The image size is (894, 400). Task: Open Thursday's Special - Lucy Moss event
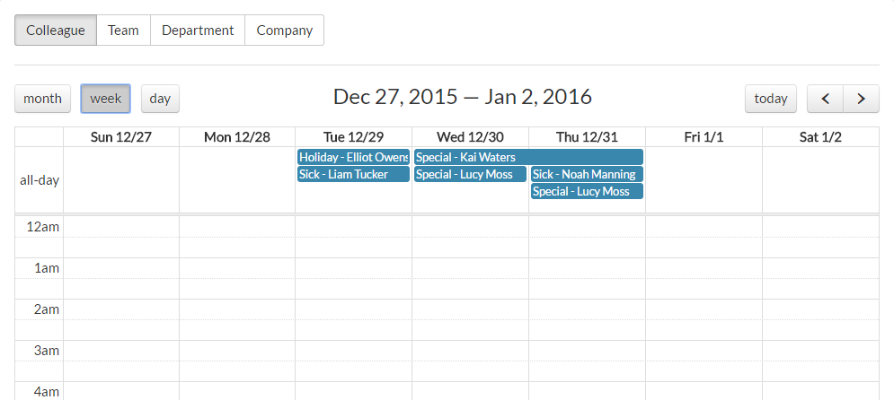click(x=587, y=191)
